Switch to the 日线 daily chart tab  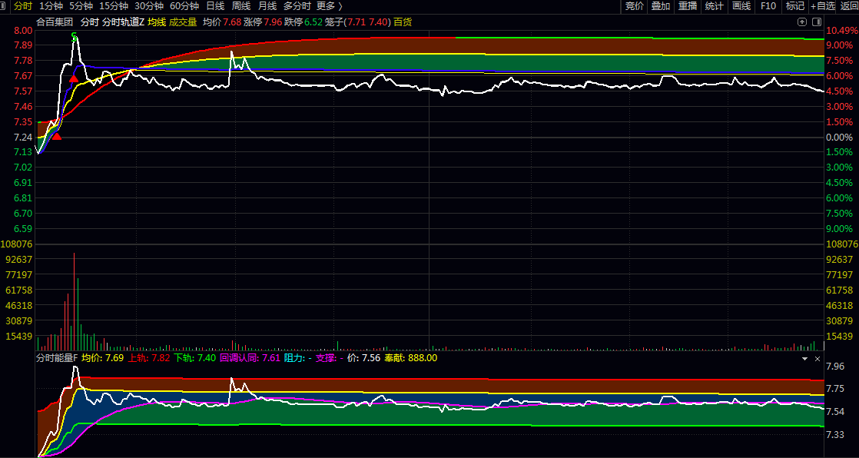point(215,6)
